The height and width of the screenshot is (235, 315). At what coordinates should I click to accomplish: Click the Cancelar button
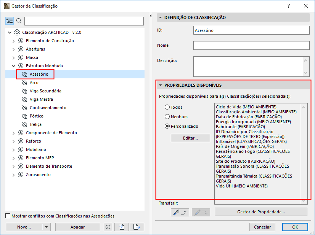click(x=262, y=227)
